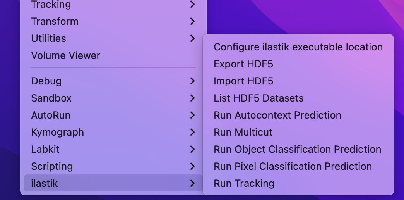Open the AutoRun submenu
Image resolution: width=404 pixels, height=200 pixels.
(x=113, y=115)
